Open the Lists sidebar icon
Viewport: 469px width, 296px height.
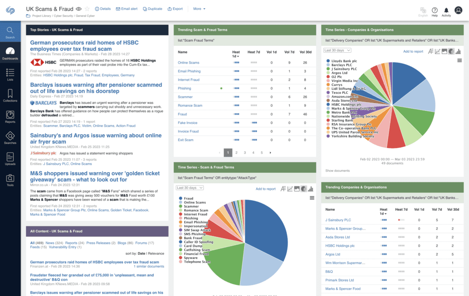point(10,75)
